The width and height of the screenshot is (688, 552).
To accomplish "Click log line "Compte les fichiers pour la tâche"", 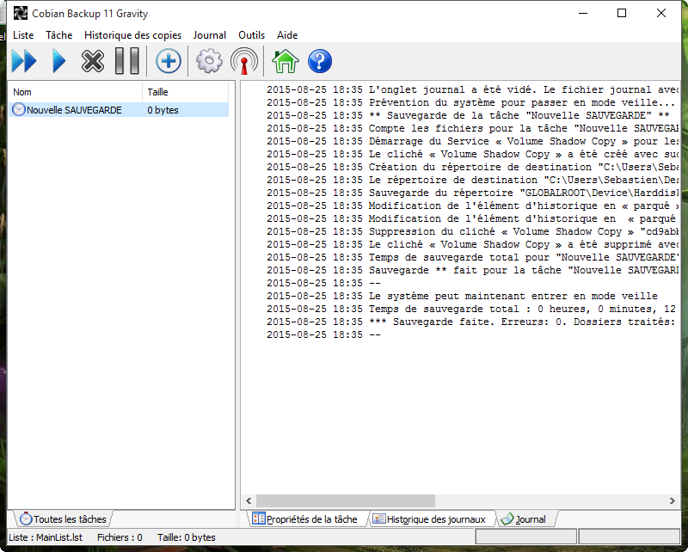I will point(472,128).
